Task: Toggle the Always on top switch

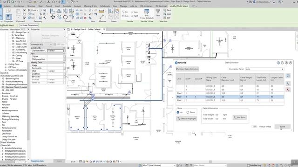Action: (x=254, y=127)
